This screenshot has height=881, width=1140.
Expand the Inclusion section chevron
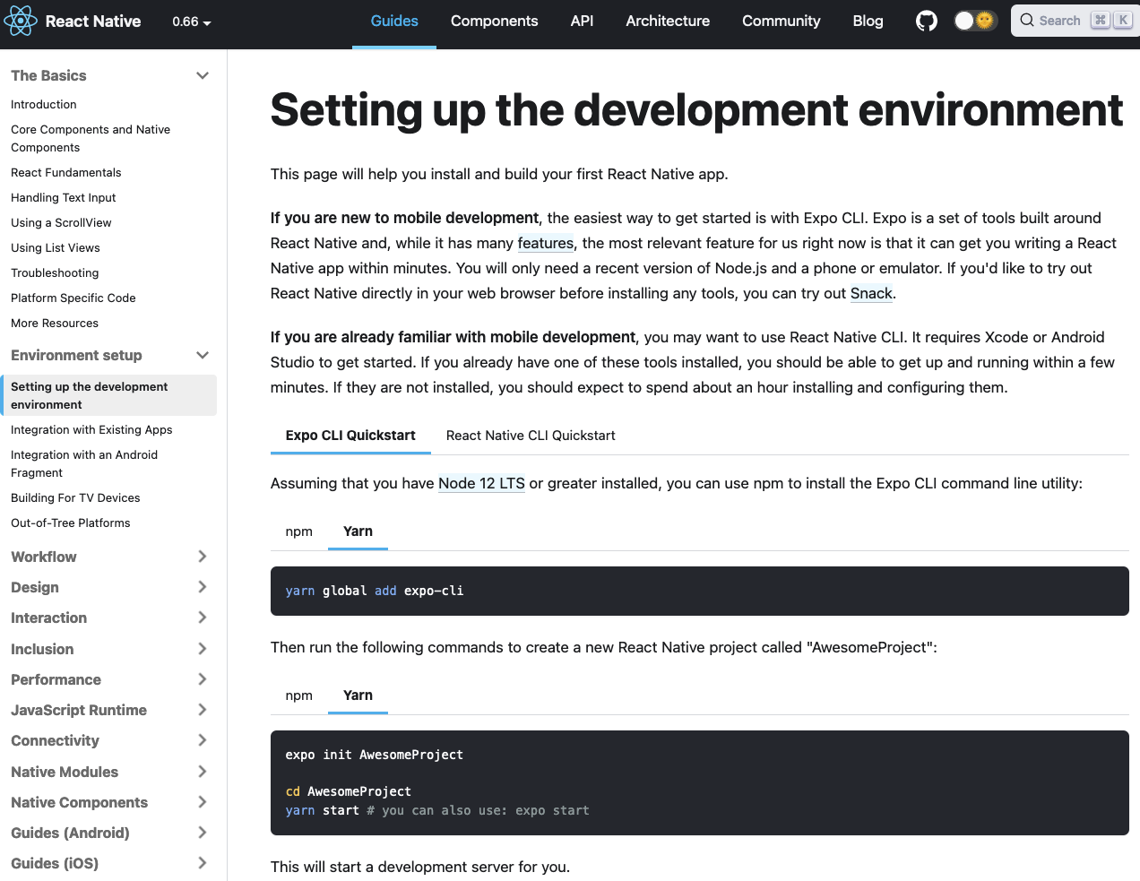tap(203, 649)
